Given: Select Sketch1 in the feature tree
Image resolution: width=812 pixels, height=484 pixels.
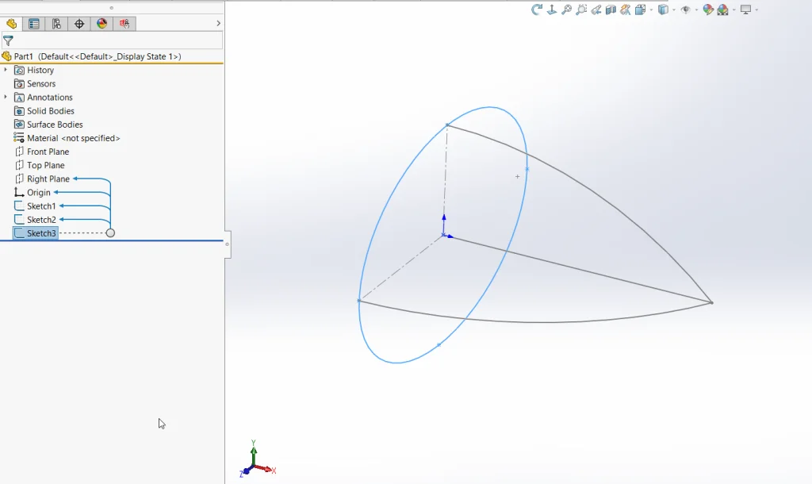Looking at the screenshot, I should click(x=41, y=206).
